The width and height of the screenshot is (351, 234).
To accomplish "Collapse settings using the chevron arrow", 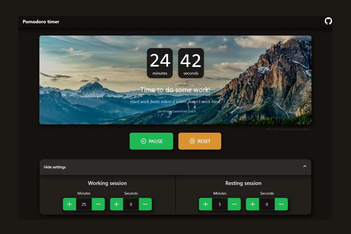I will [x=304, y=166].
